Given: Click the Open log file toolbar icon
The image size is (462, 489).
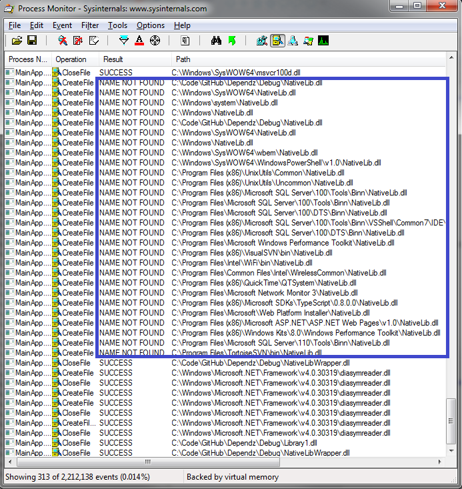Looking at the screenshot, I should click(x=17, y=41).
